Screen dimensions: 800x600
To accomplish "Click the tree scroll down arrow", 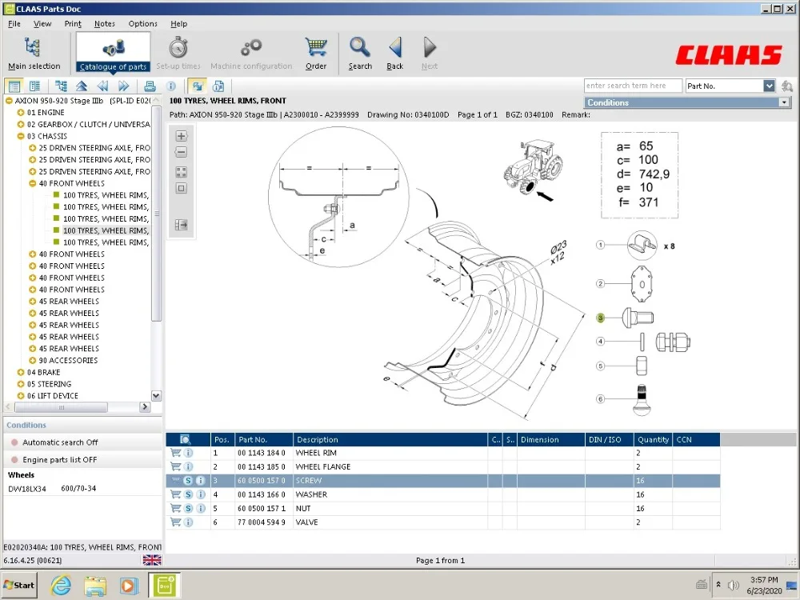I will click(x=156, y=395).
